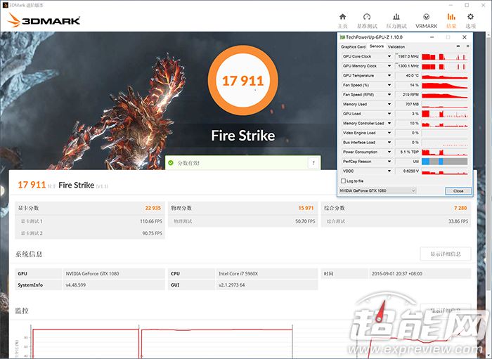Select the Sensors tab in GPU-Z
The image size is (492, 359).
pyautogui.click(x=377, y=46)
